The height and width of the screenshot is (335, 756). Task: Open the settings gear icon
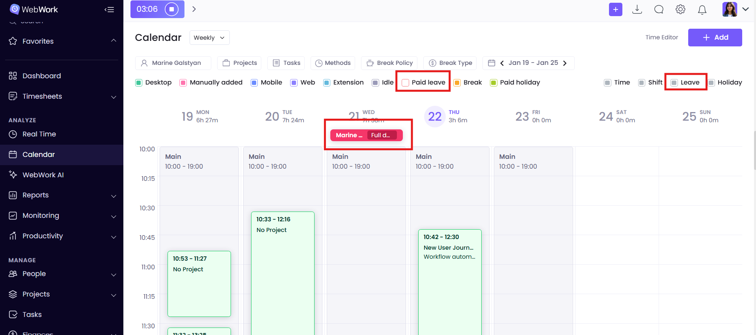(x=680, y=9)
